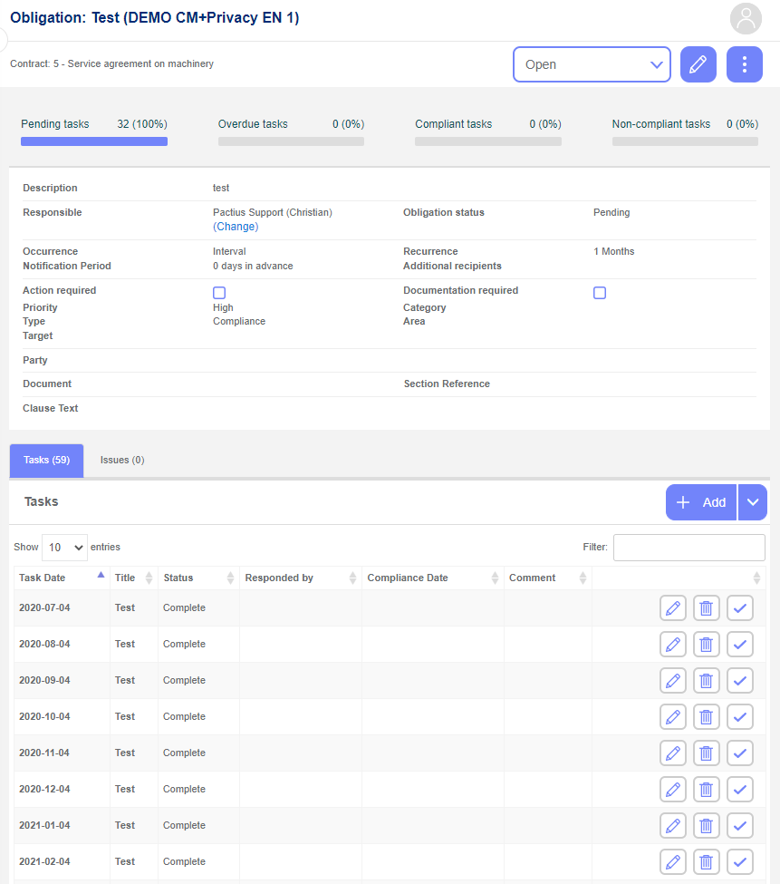Delete the 2020-07-04 task
Image resolution: width=780 pixels, height=884 pixels.
tap(707, 607)
